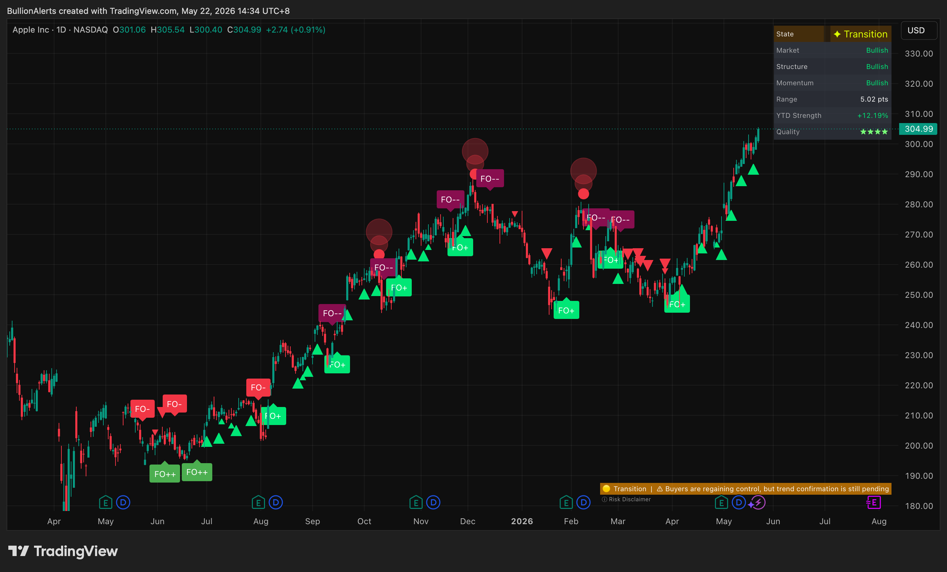Open the dividend D icon right of Nov label
947x572 pixels.
[433, 502]
